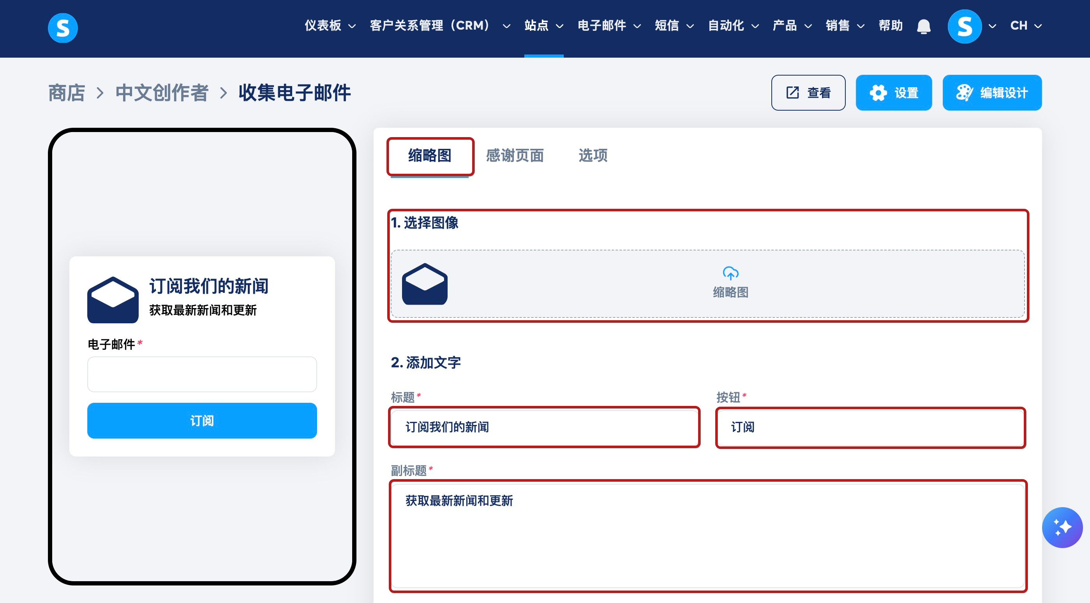Open 设置 with the gear icon
This screenshot has width=1090, height=603.
pyautogui.click(x=893, y=93)
